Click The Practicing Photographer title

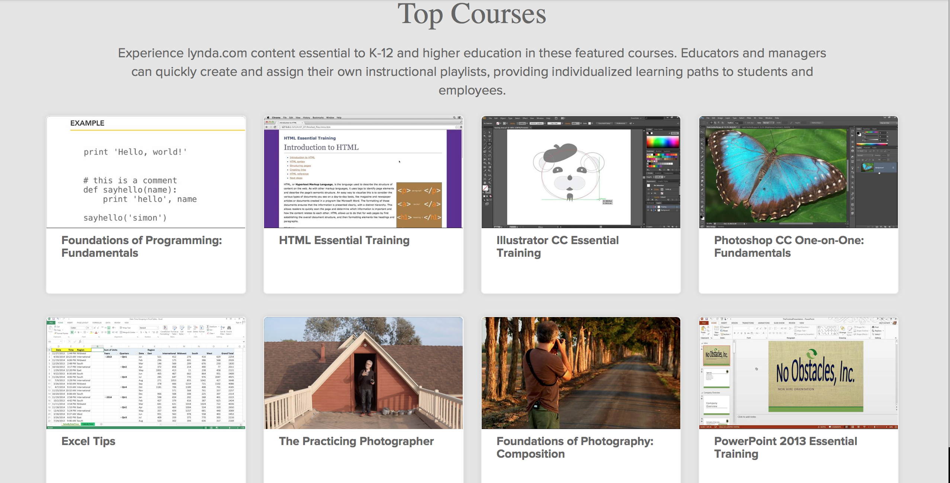[x=356, y=441]
